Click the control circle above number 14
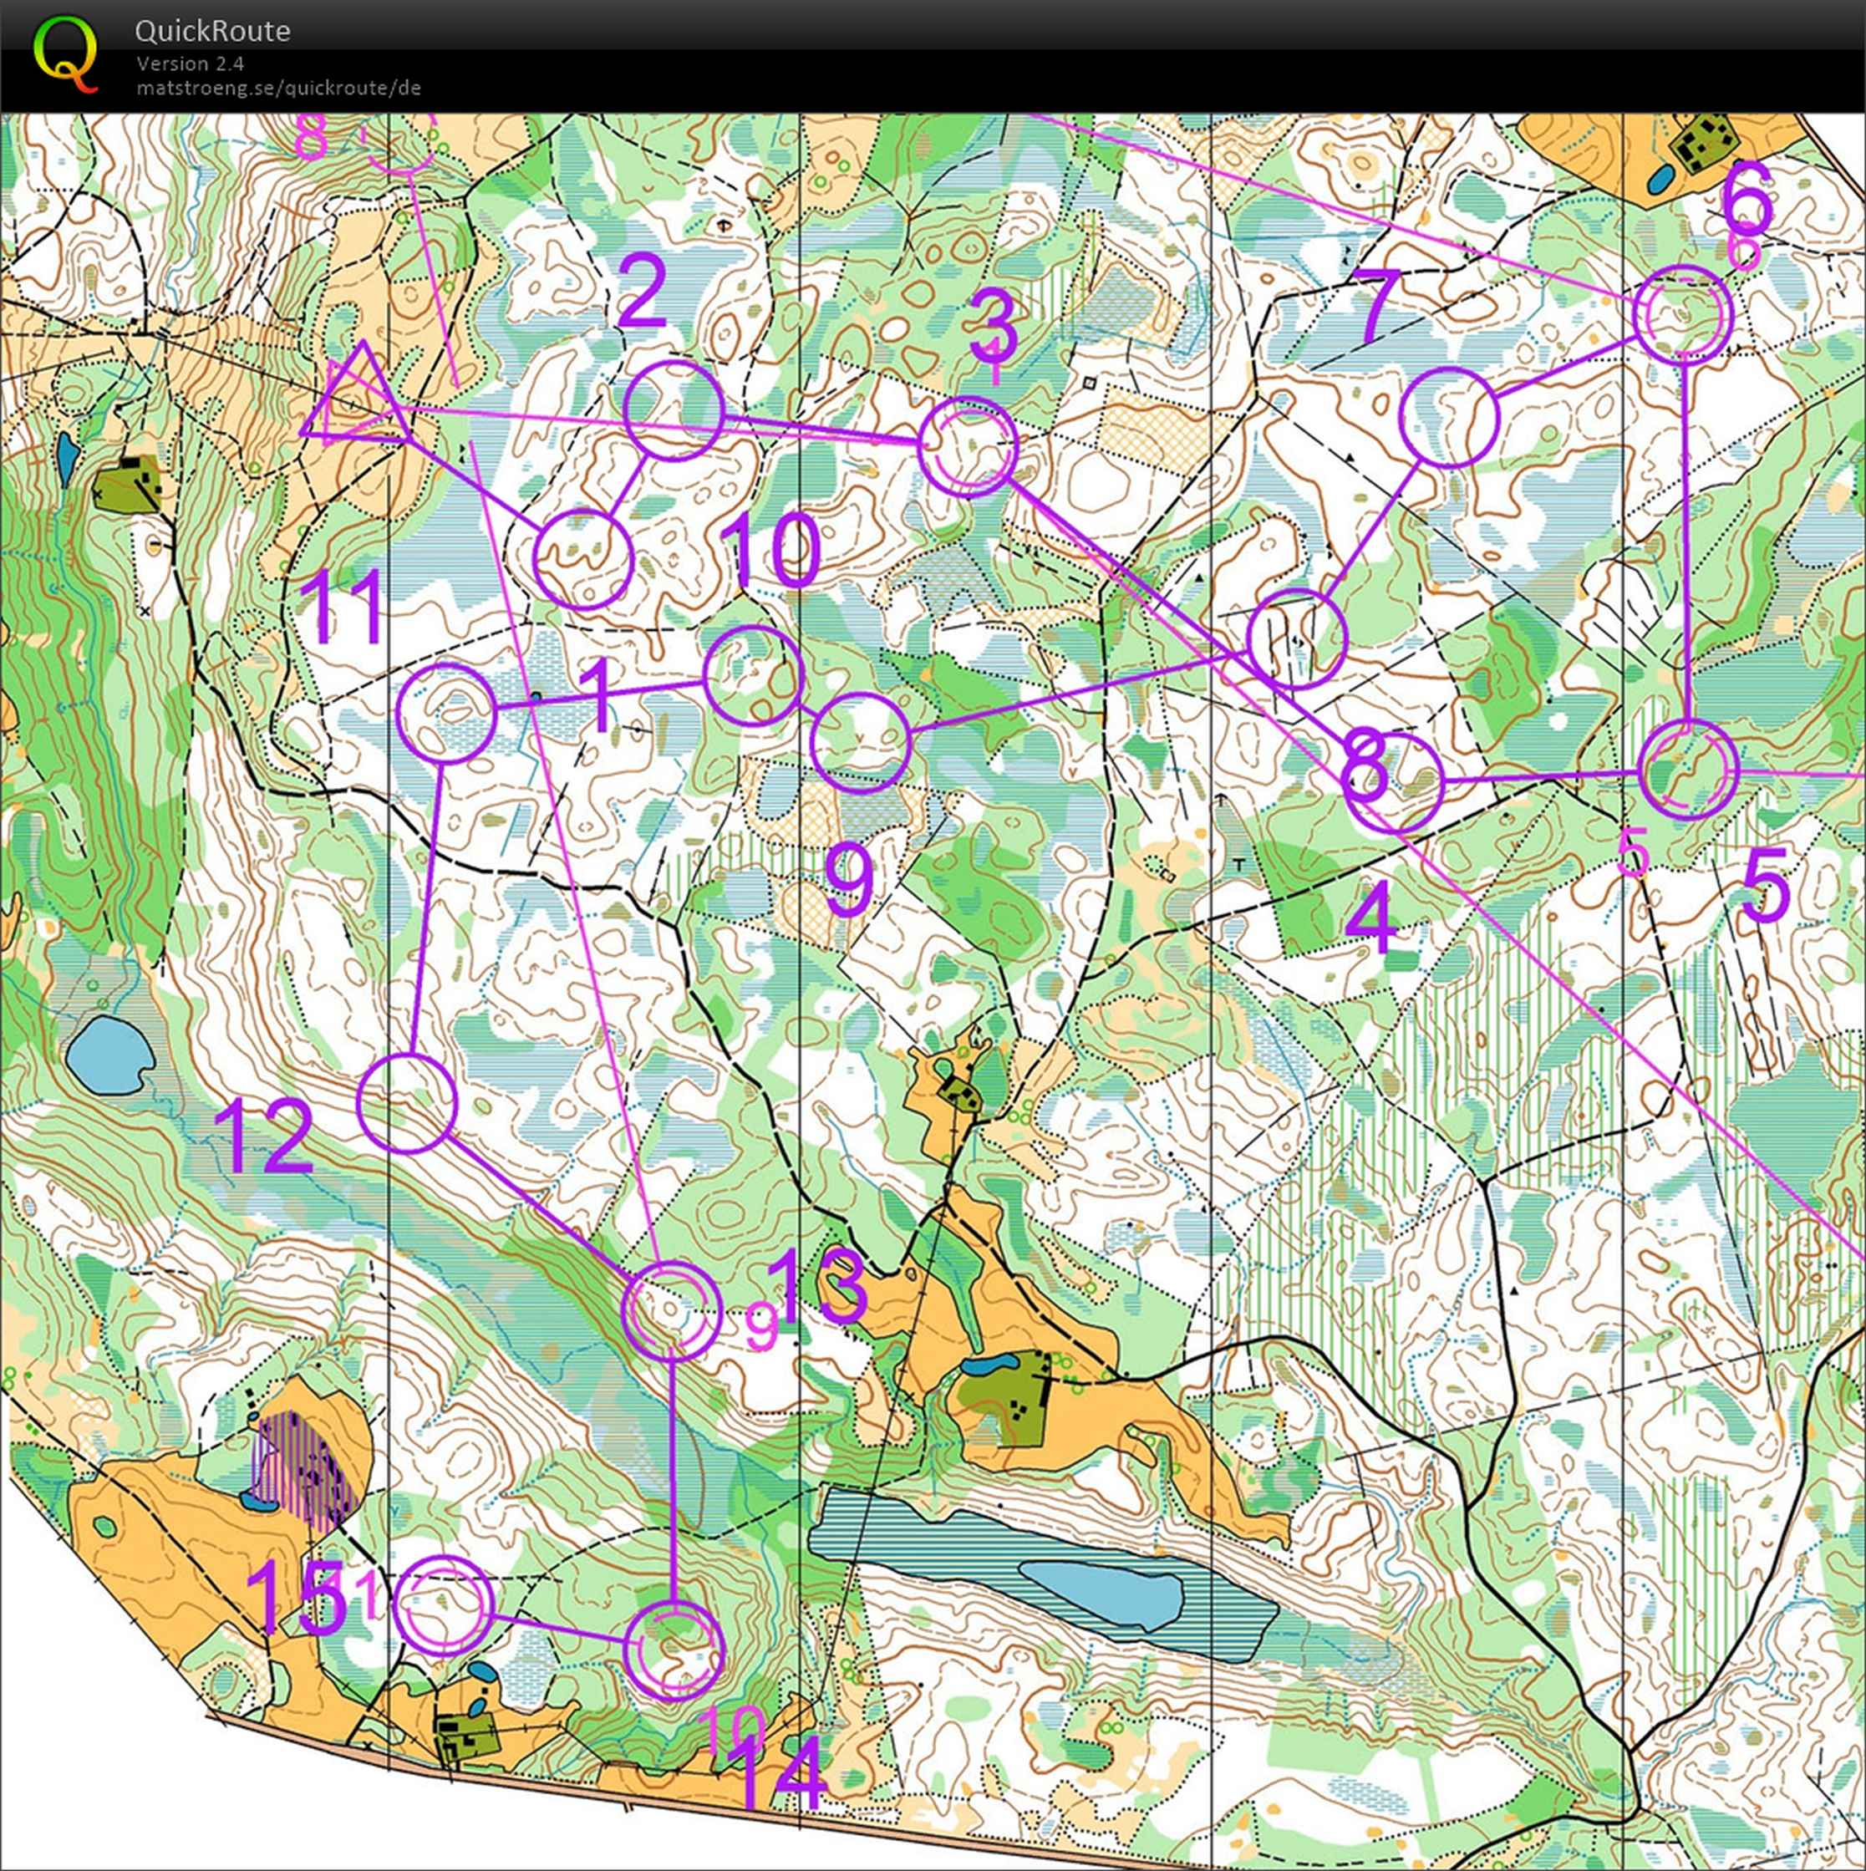Viewport: 1866px width, 1871px height. point(675,1650)
